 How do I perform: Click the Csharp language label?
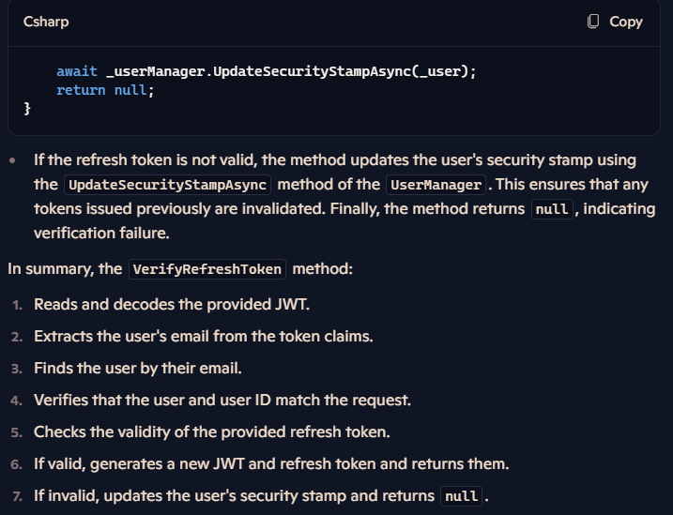46,22
